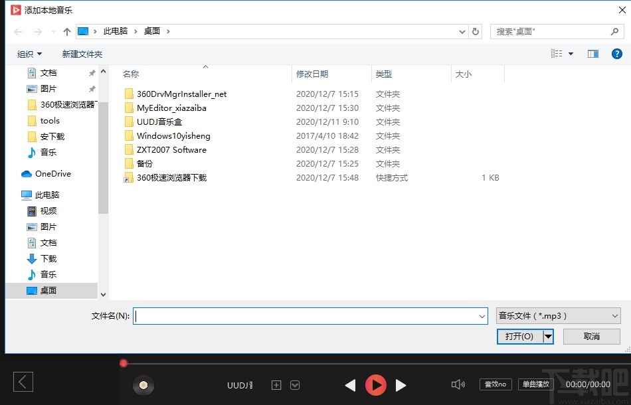Image resolution: width=631 pixels, height=405 pixels.
Task: Open the add local music plus icon
Action: (x=276, y=384)
